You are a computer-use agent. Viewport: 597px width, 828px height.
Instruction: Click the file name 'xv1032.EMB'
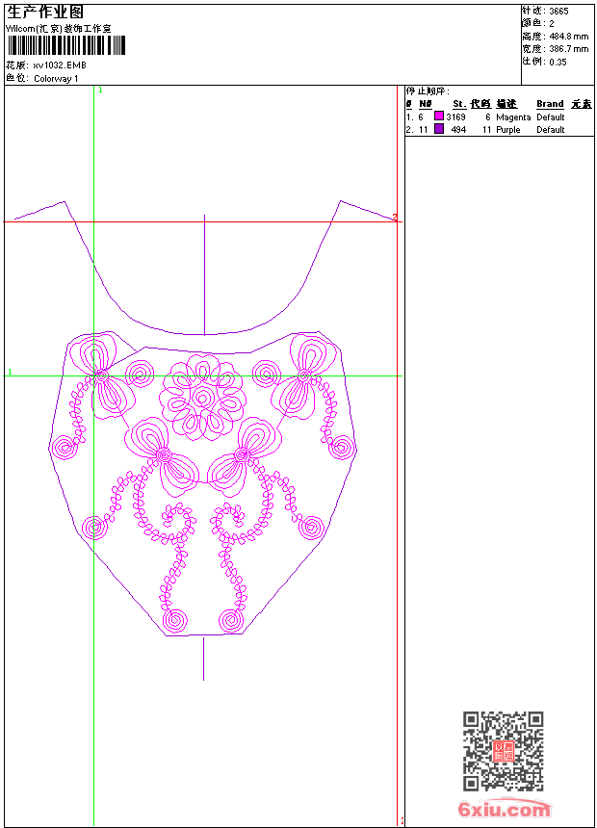click(x=60, y=65)
